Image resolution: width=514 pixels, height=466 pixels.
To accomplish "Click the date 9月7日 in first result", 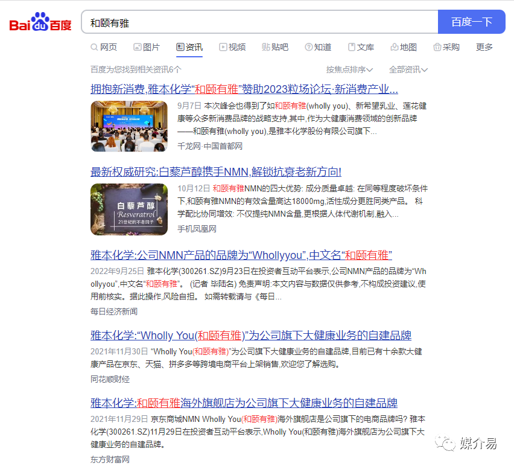I will point(189,106).
